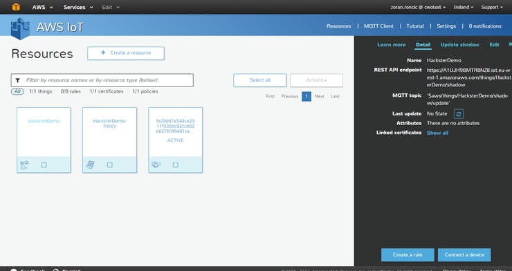Check the ACTIVE certificate card checkbox

coord(175,165)
